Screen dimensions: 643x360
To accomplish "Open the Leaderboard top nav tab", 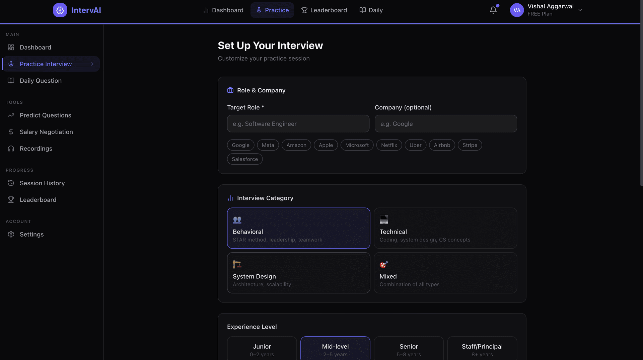I will [x=324, y=10].
